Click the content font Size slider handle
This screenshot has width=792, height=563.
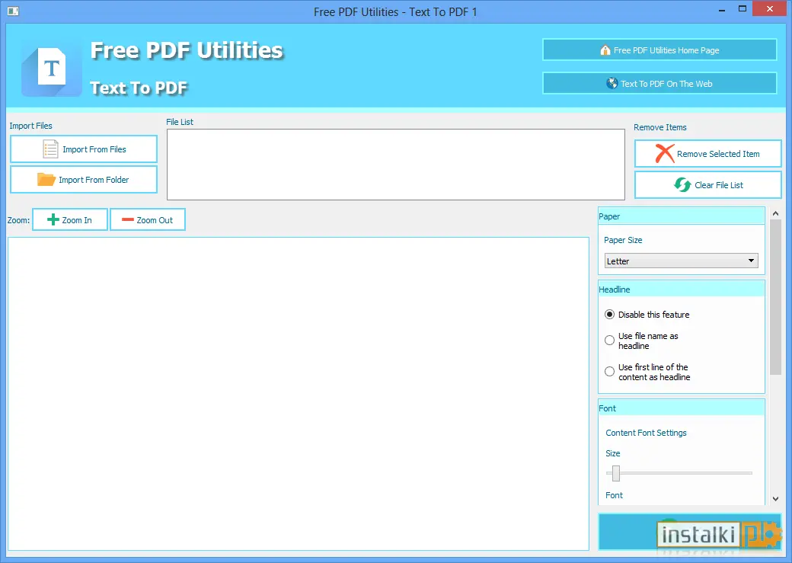pos(616,474)
